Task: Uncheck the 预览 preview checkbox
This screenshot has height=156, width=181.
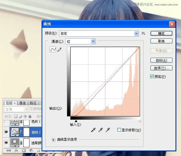Action: (x=152, y=76)
